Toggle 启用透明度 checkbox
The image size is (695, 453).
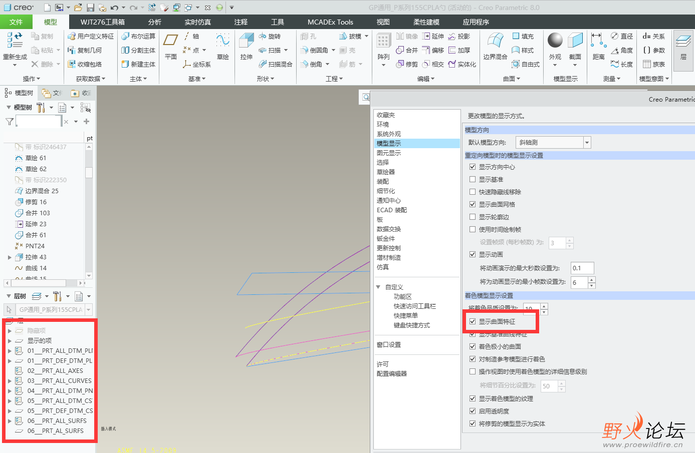coord(473,411)
